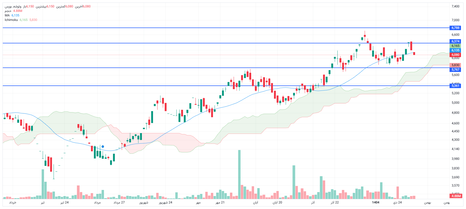Select the MA indicator legend label
The image size is (466, 209).
pos(7,15)
